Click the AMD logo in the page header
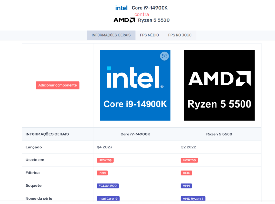Viewport: 275px width, 204px height. (x=124, y=20)
